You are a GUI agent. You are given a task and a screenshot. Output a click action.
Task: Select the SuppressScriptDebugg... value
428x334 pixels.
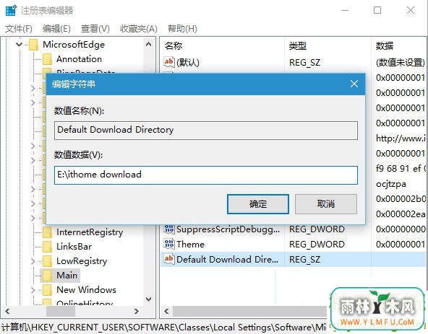(x=228, y=229)
